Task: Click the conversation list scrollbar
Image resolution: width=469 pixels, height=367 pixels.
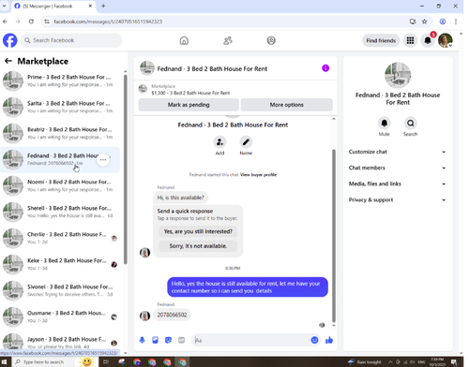Action: (125, 169)
